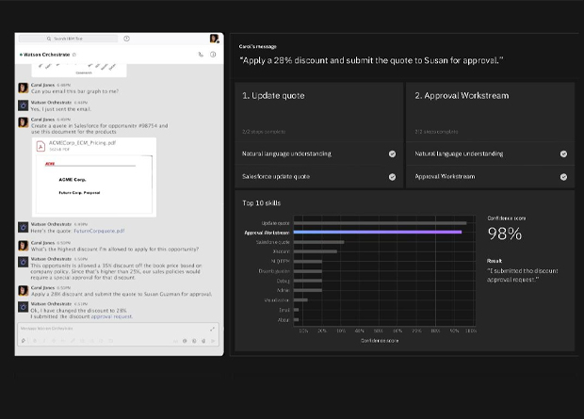
Task: Click the attach file icon in the composer
Action: point(203,341)
